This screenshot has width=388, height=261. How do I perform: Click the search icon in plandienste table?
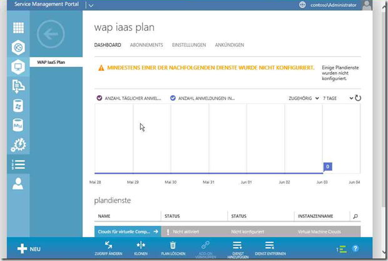point(355,216)
